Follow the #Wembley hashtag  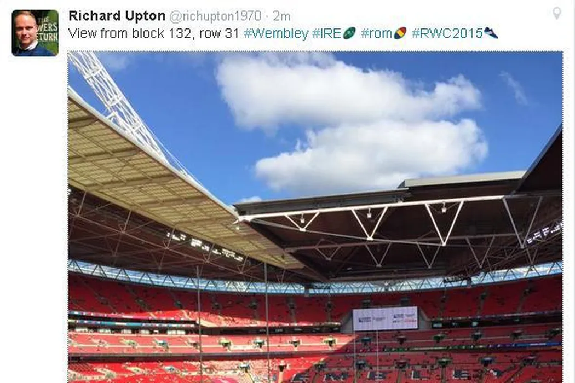(x=276, y=34)
